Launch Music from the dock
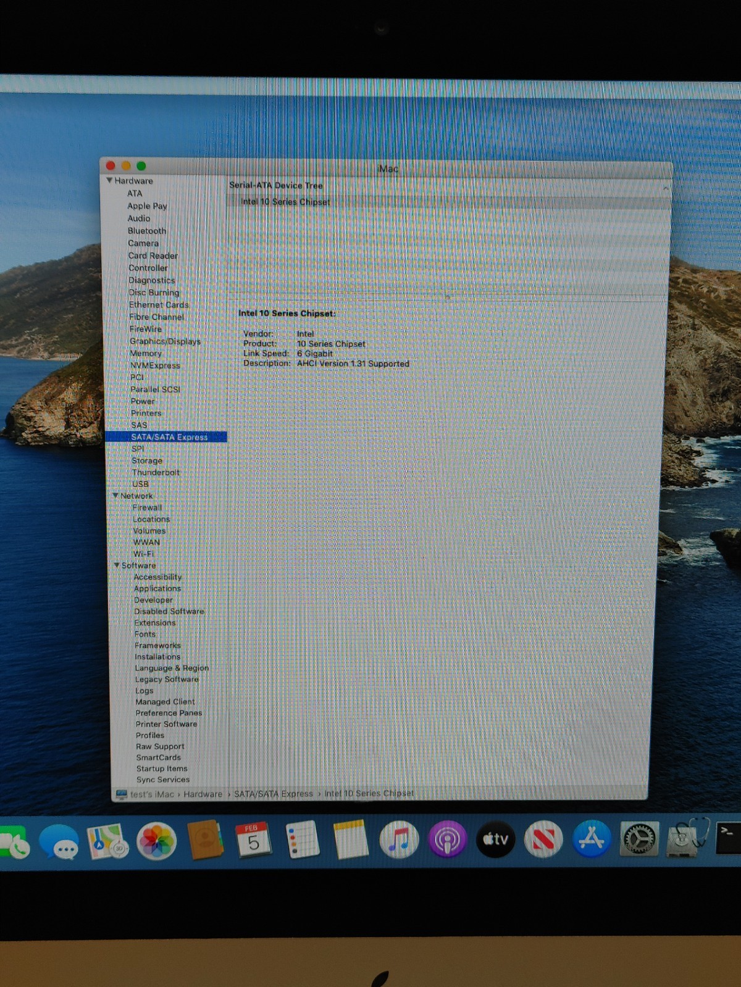This screenshot has height=987, width=741. 399,839
